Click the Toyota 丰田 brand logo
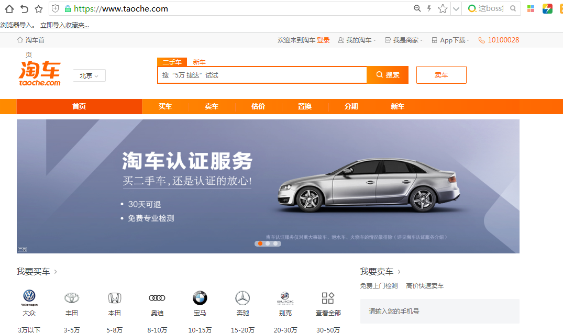 click(72, 298)
